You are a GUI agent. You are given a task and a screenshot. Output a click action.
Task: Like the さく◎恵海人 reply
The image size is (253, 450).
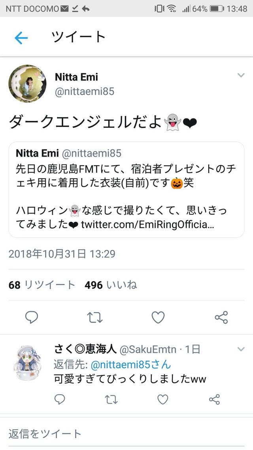(163, 399)
